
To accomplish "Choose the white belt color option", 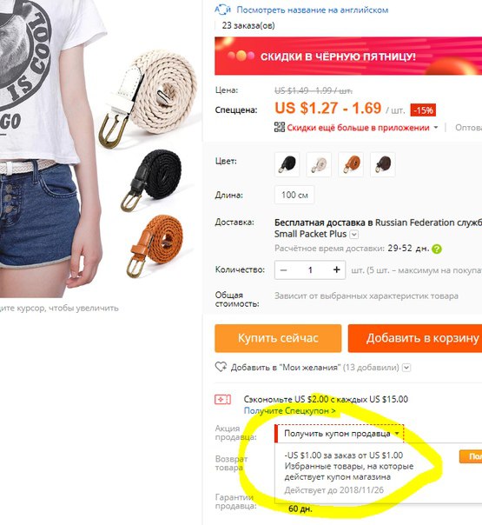I will (319, 164).
